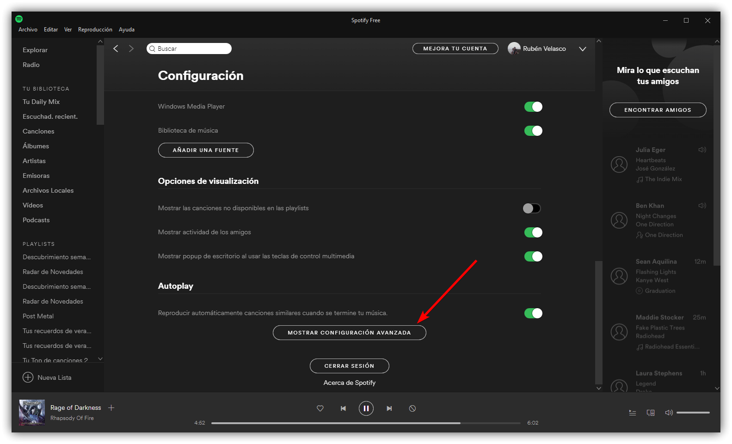Open the Reproducción menu
Image resolution: width=732 pixels, height=444 pixels.
(x=95, y=30)
